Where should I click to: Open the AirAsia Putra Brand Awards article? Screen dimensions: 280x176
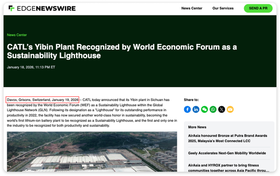click(227, 139)
